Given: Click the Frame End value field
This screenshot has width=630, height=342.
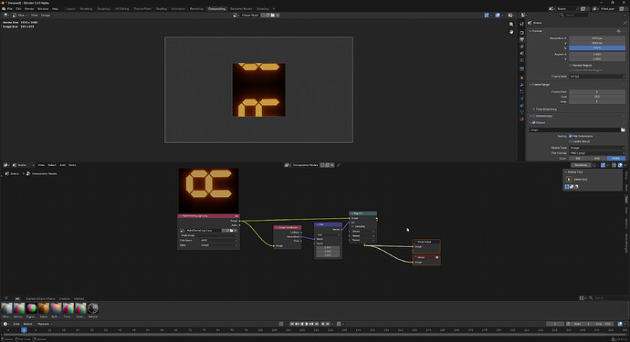Looking at the screenshot, I should click(x=597, y=97).
